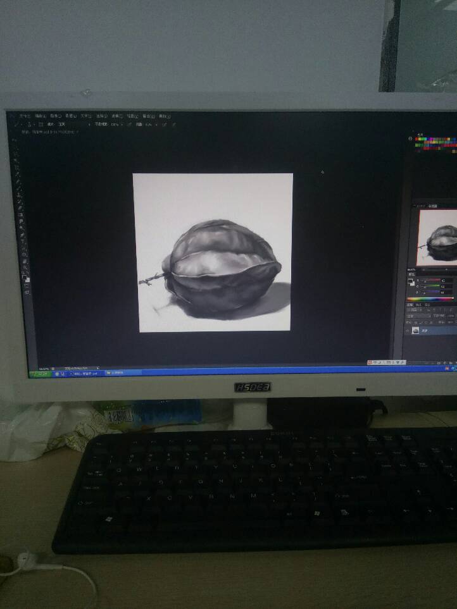457x609 pixels.
Task: Change screen mode at toolbox bottom
Action: pos(27,292)
